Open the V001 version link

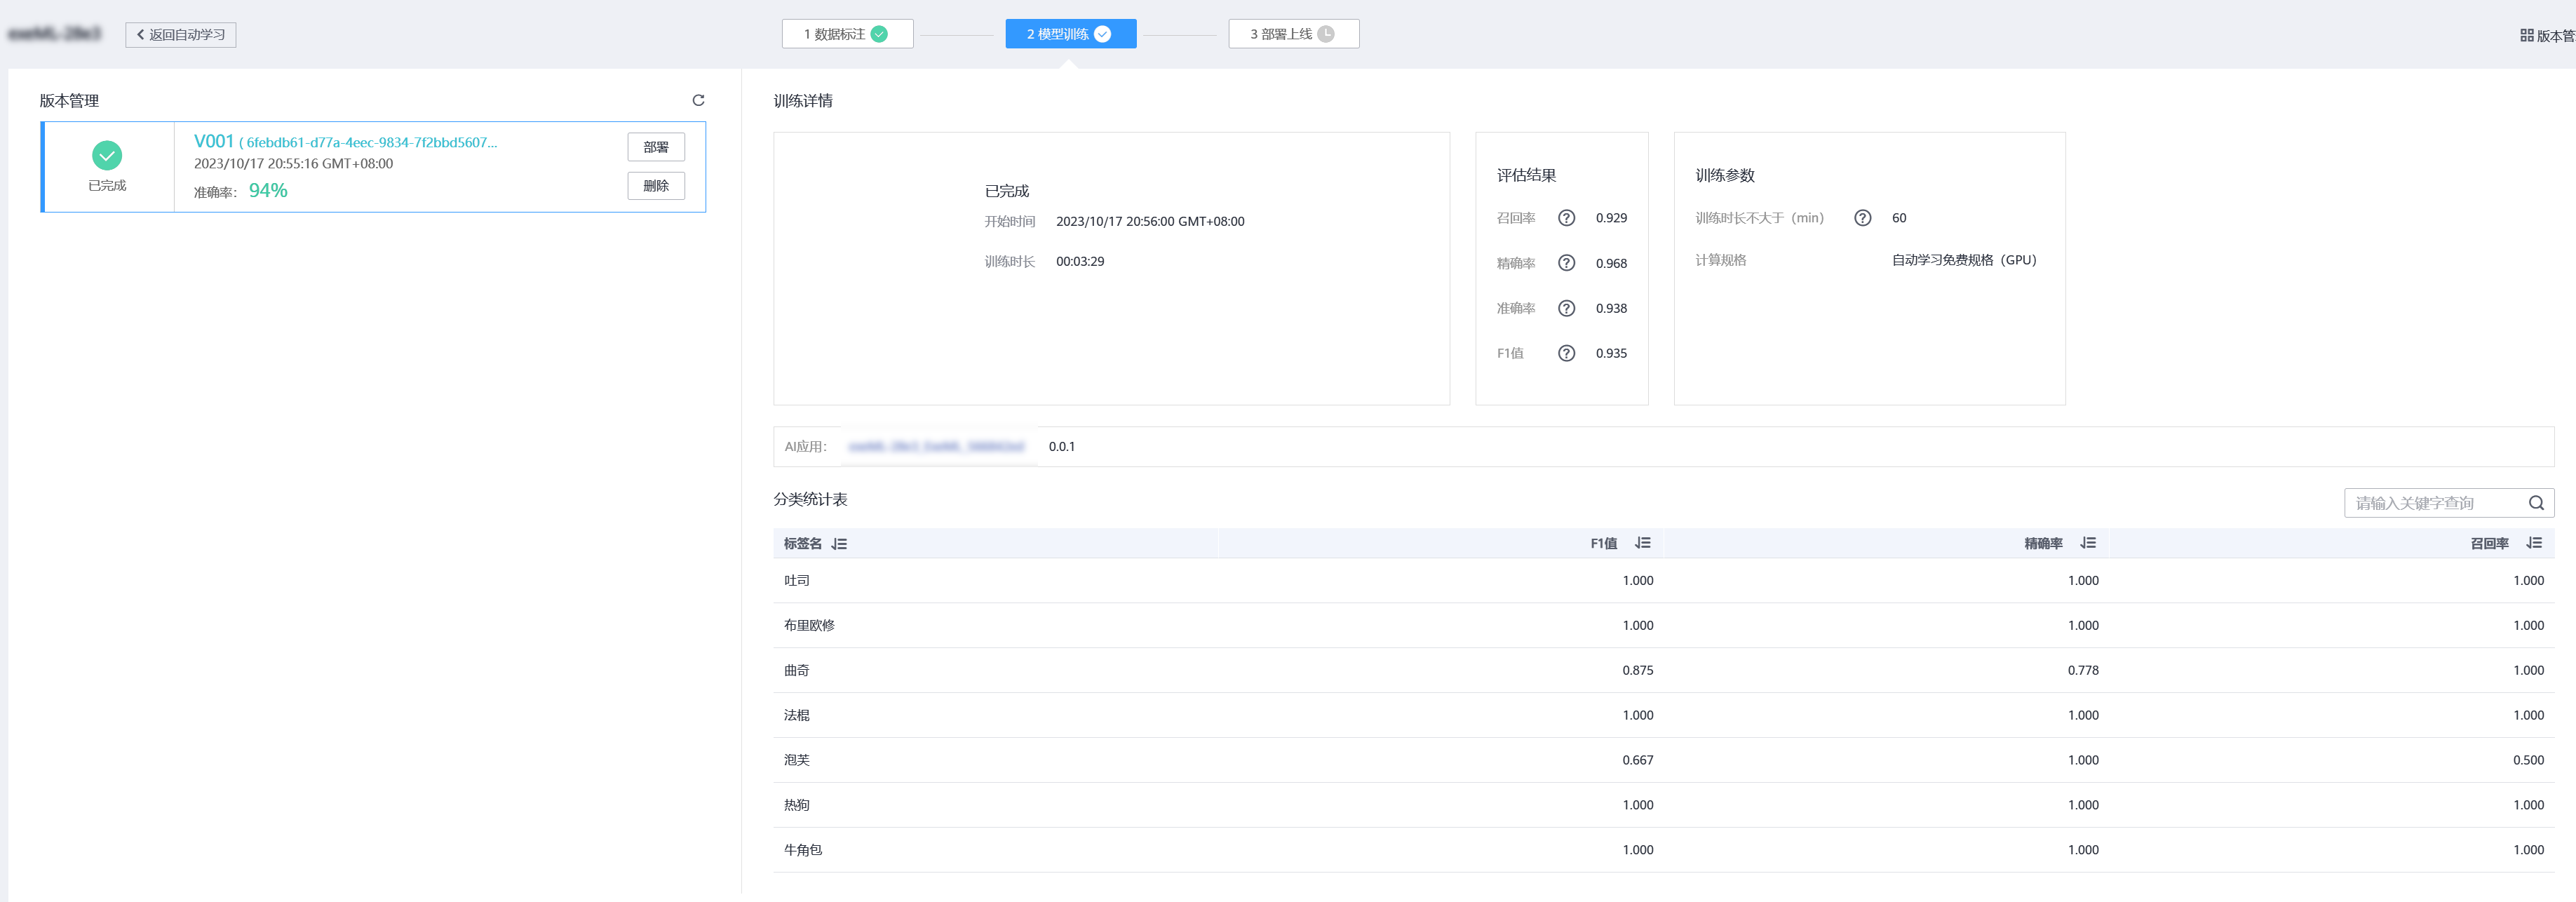(214, 141)
